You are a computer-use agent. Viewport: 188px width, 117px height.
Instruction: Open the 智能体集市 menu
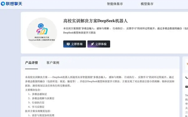point(115,4)
